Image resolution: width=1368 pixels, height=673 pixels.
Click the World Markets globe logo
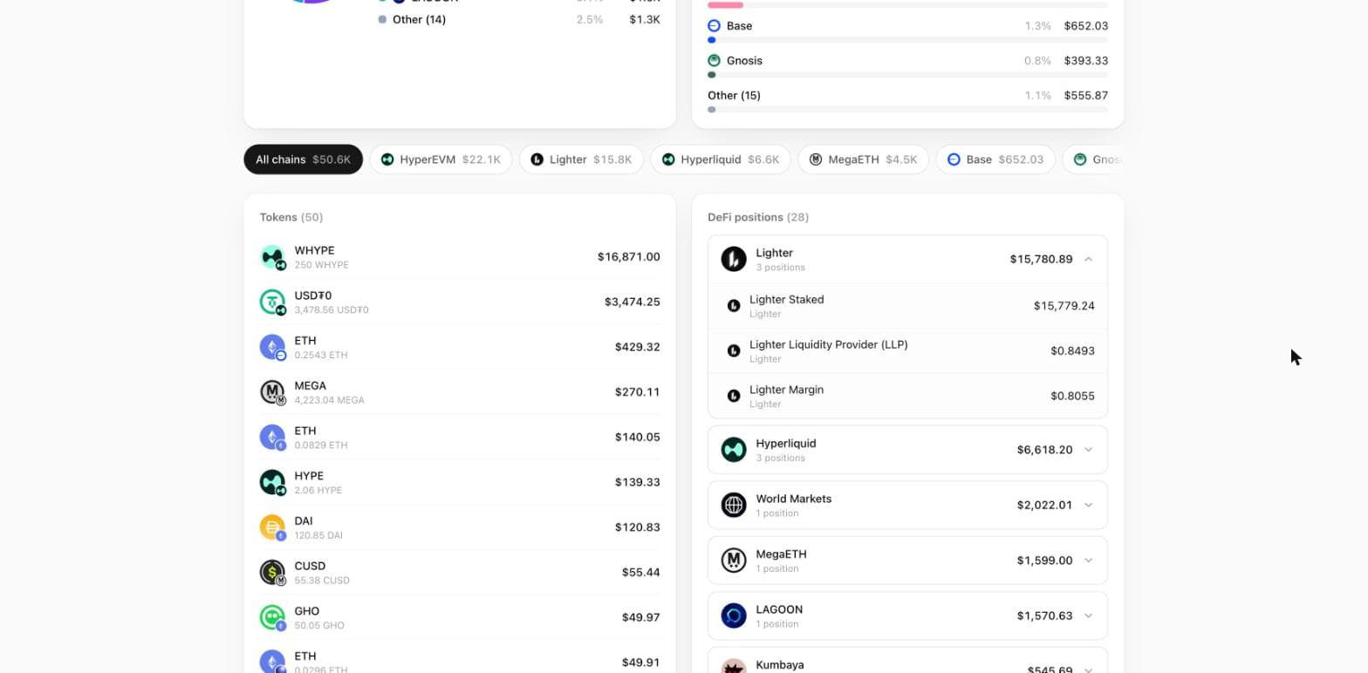tap(734, 505)
